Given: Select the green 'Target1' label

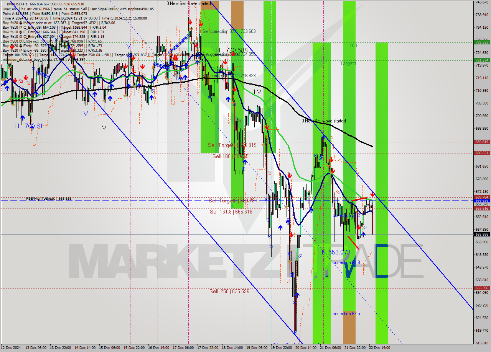Looking at the screenshot, I should click(348, 64).
